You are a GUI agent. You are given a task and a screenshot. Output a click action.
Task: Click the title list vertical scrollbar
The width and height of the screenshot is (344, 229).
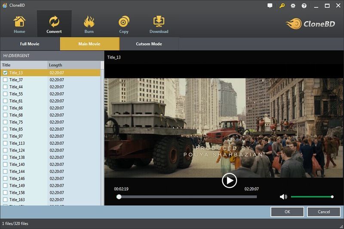102,137
